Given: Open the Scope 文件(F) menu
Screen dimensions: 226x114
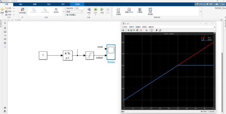Looking at the screenshot, I should pos(124,27).
